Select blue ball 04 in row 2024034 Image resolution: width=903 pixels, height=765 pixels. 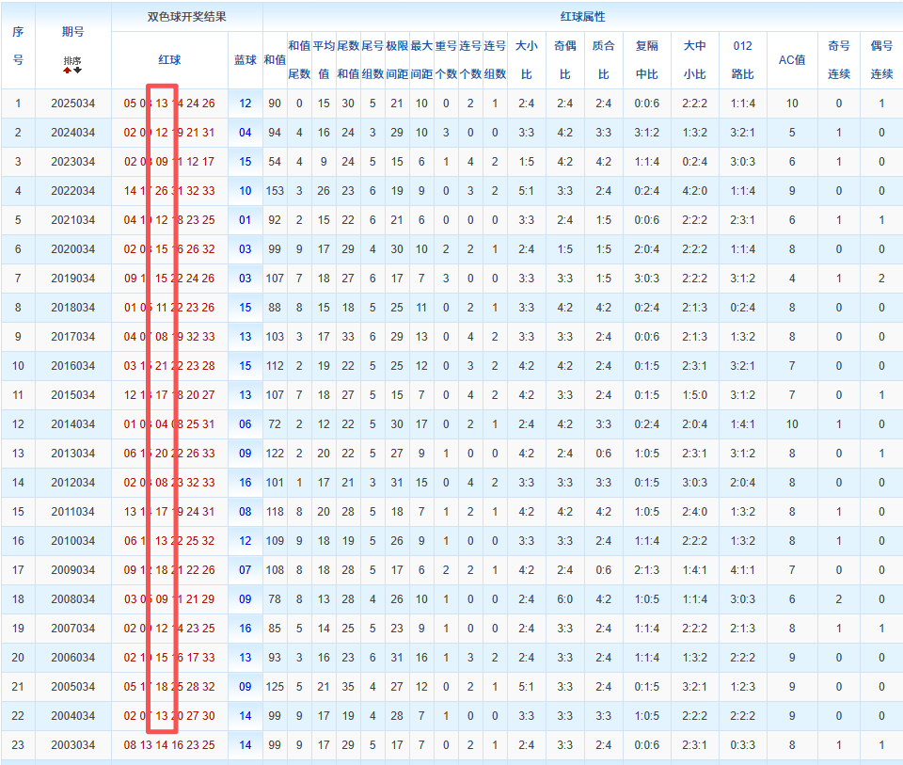click(x=246, y=133)
